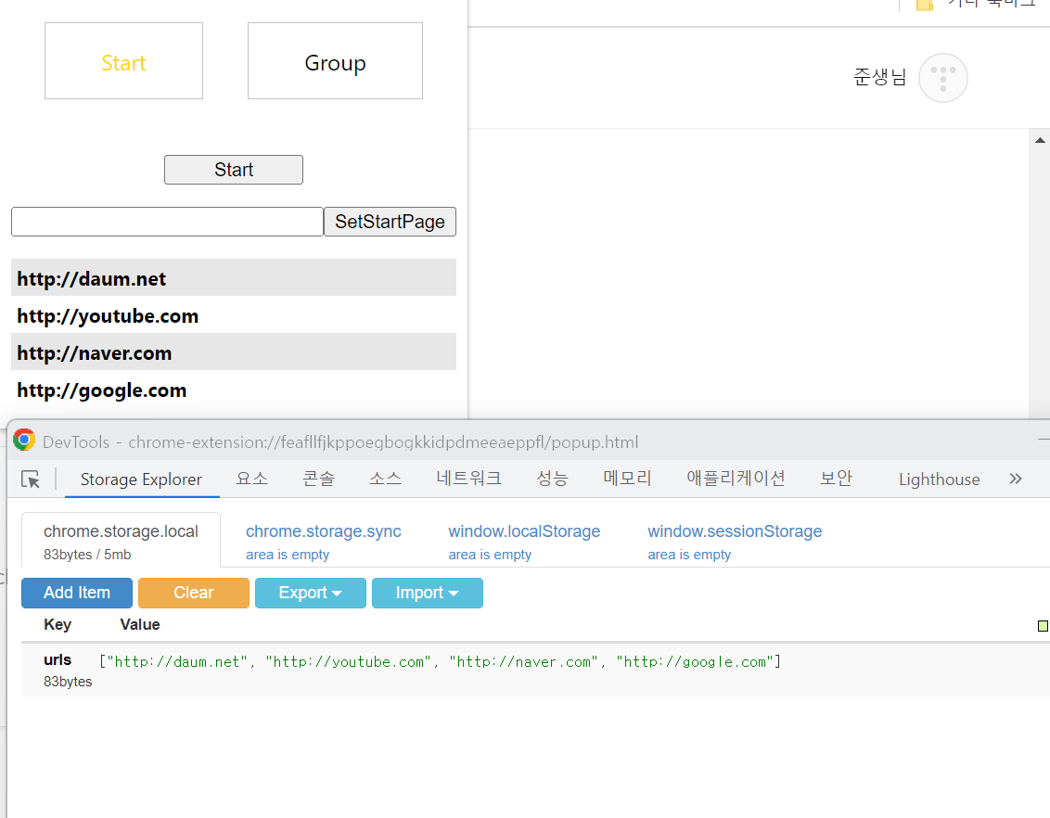This screenshot has width=1050, height=818.
Task: Click the SetStartPage button
Action: click(x=390, y=222)
